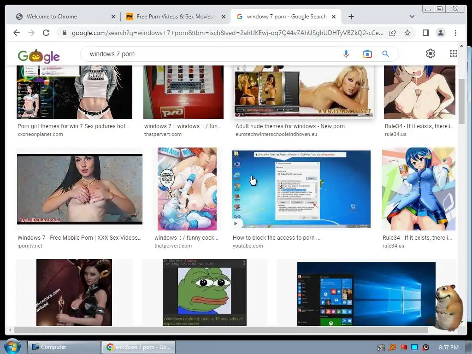Image resolution: width=472 pixels, height=354 pixels.
Task: Share this page using the share icon
Action: pos(393,33)
